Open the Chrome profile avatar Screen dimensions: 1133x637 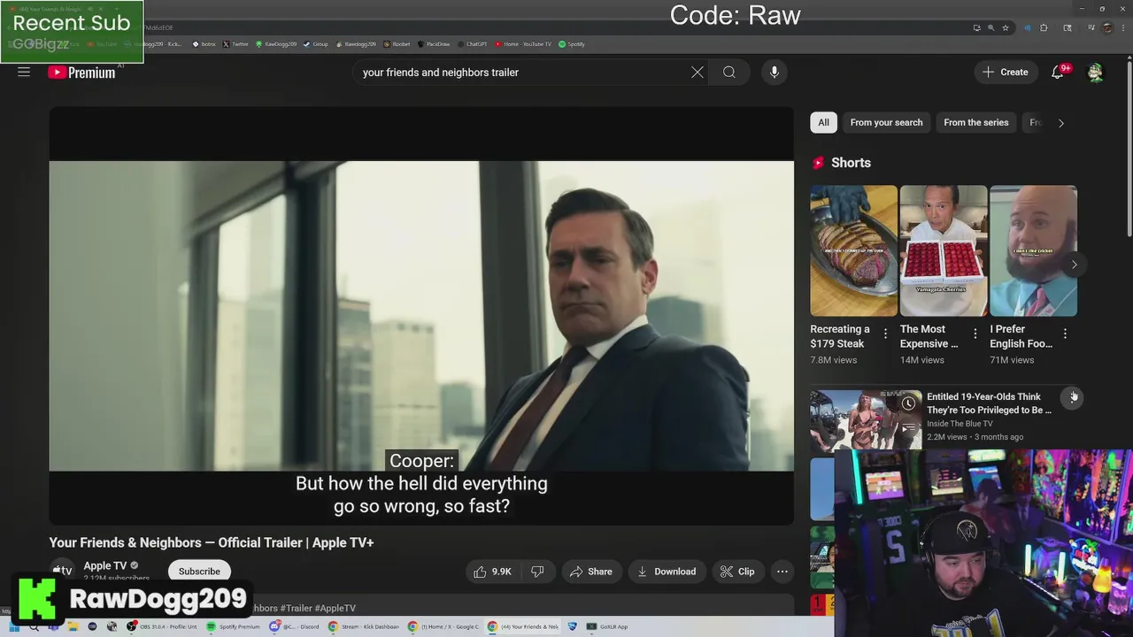[x=1106, y=27]
